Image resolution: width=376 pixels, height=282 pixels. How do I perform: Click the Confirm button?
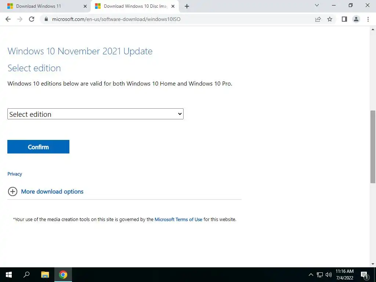(38, 147)
